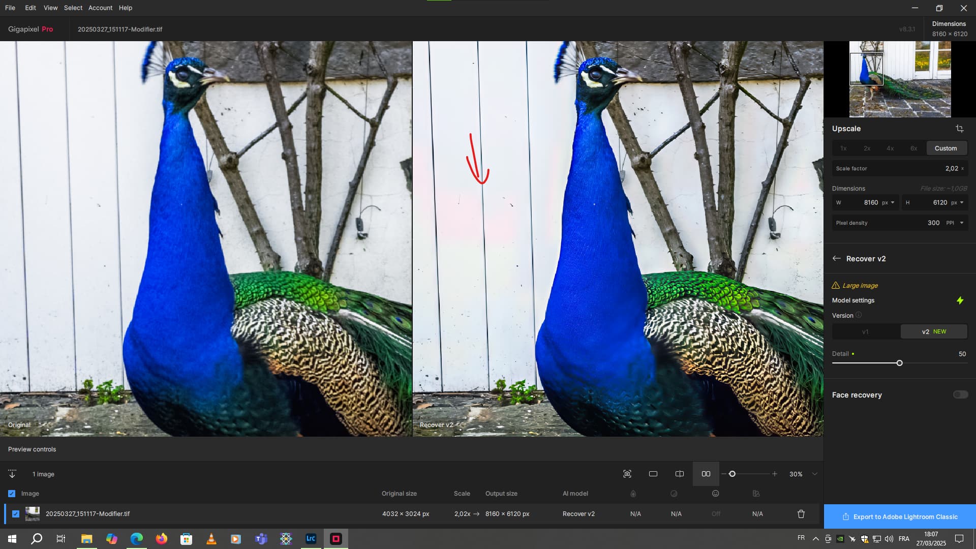This screenshot has height=549, width=976.
Task: Open the width px unit dropdown
Action: (889, 202)
